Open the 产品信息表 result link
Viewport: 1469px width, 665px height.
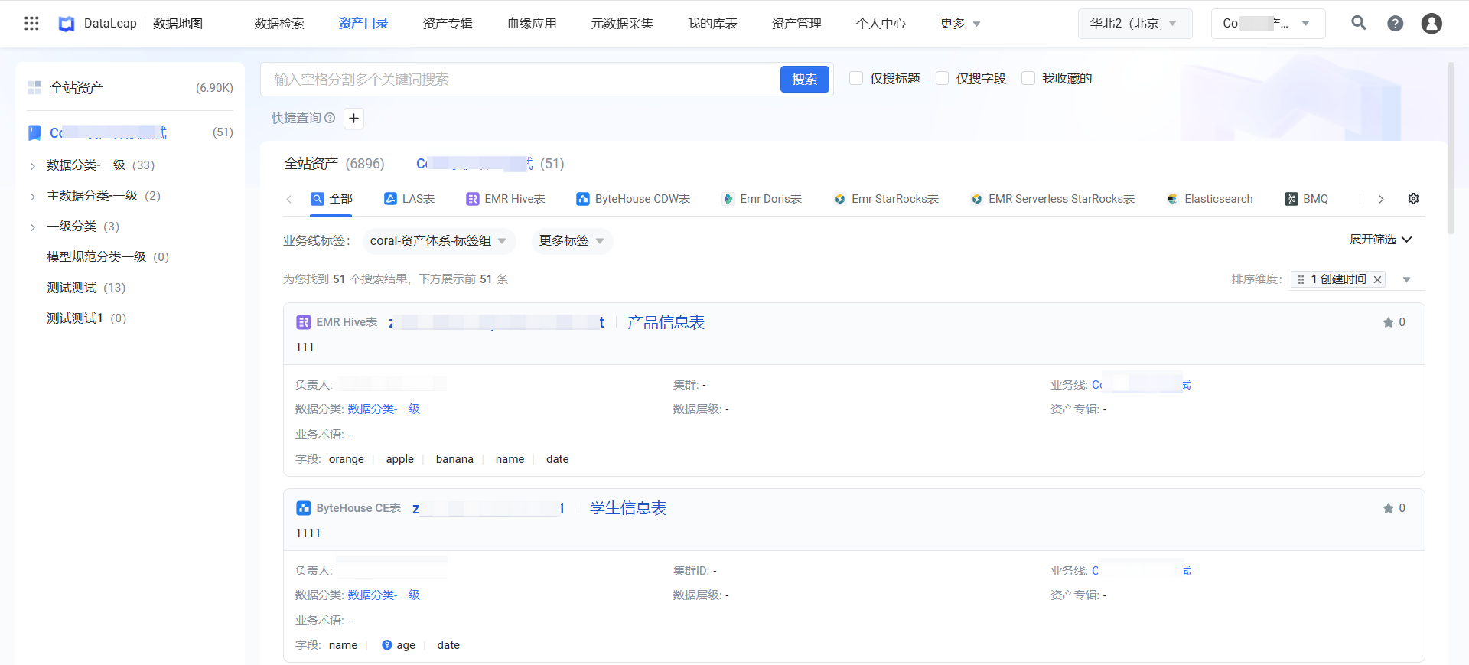pyautogui.click(x=666, y=322)
